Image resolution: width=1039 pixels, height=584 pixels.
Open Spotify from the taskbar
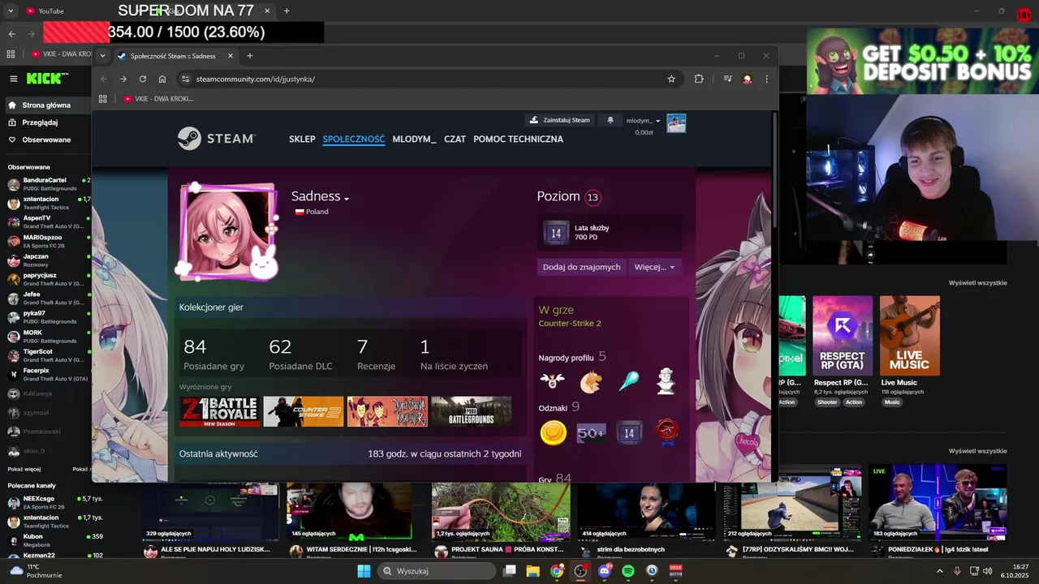click(x=627, y=571)
